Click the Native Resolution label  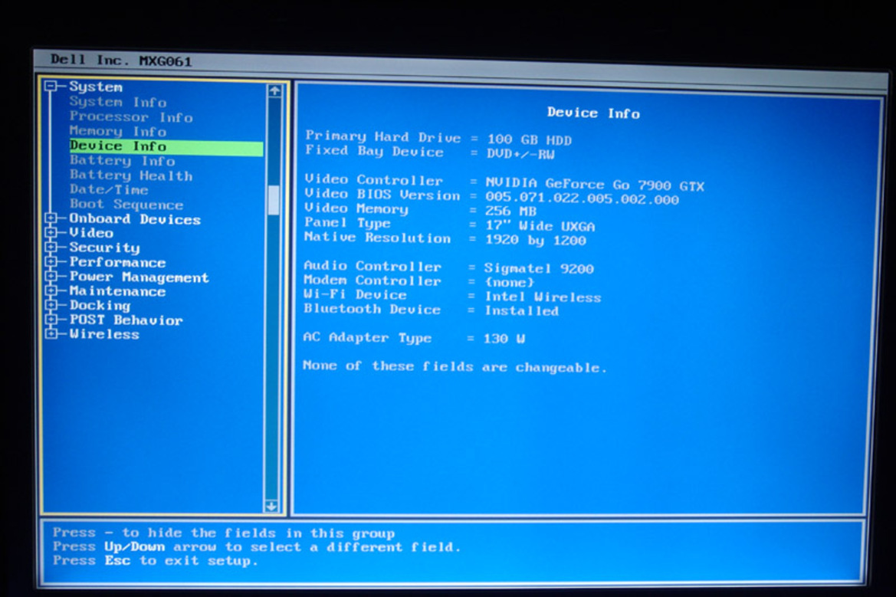[377, 238]
